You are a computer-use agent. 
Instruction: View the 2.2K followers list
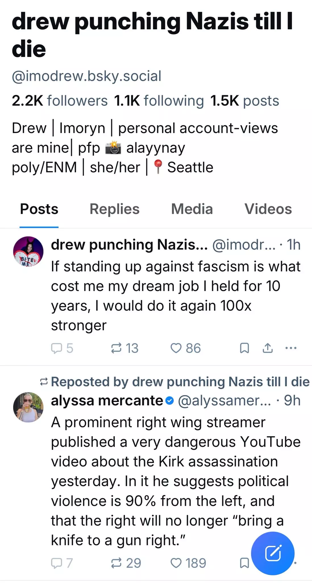pos(60,101)
